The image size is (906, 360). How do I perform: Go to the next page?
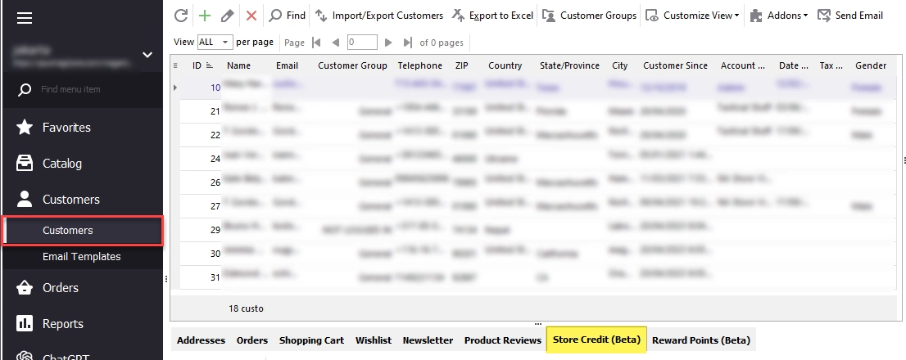[x=388, y=42]
